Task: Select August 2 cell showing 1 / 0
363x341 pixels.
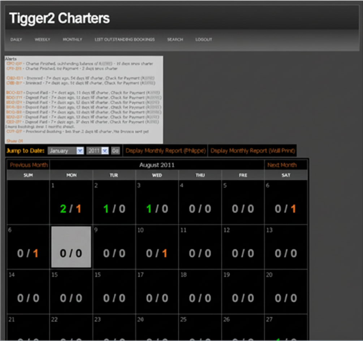Action: [x=114, y=202]
